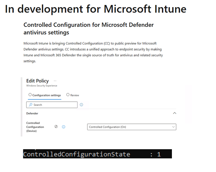Click the Review step circle
Viewport: 216px width, 172px height.
click(x=68, y=95)
